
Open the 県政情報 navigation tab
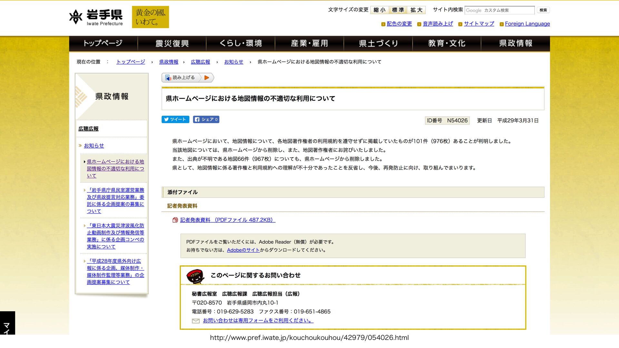[x=515, y=43]
